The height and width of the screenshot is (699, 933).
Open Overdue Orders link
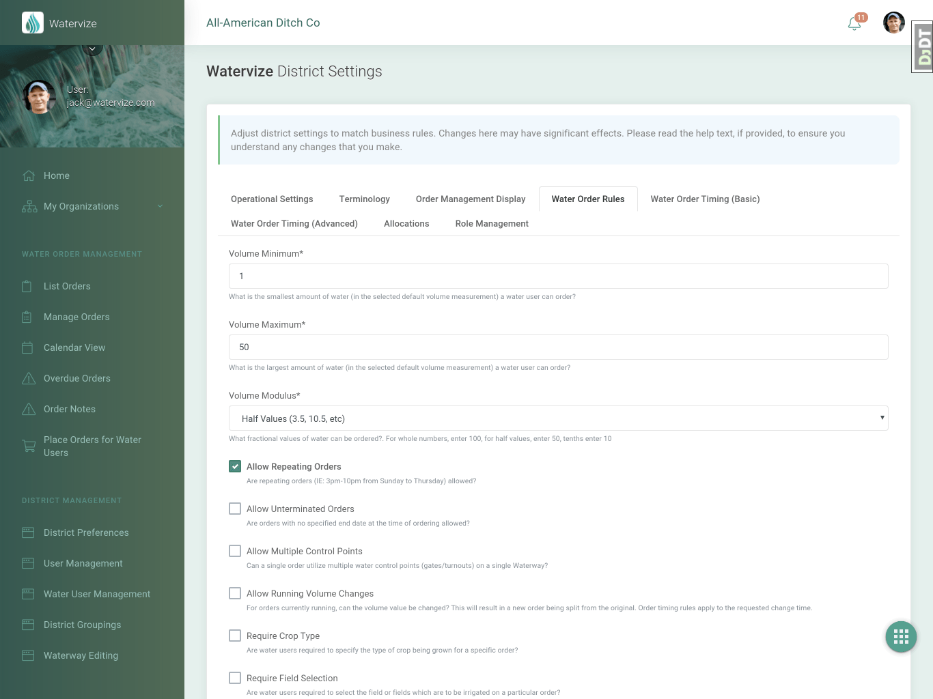coord(77,378)
